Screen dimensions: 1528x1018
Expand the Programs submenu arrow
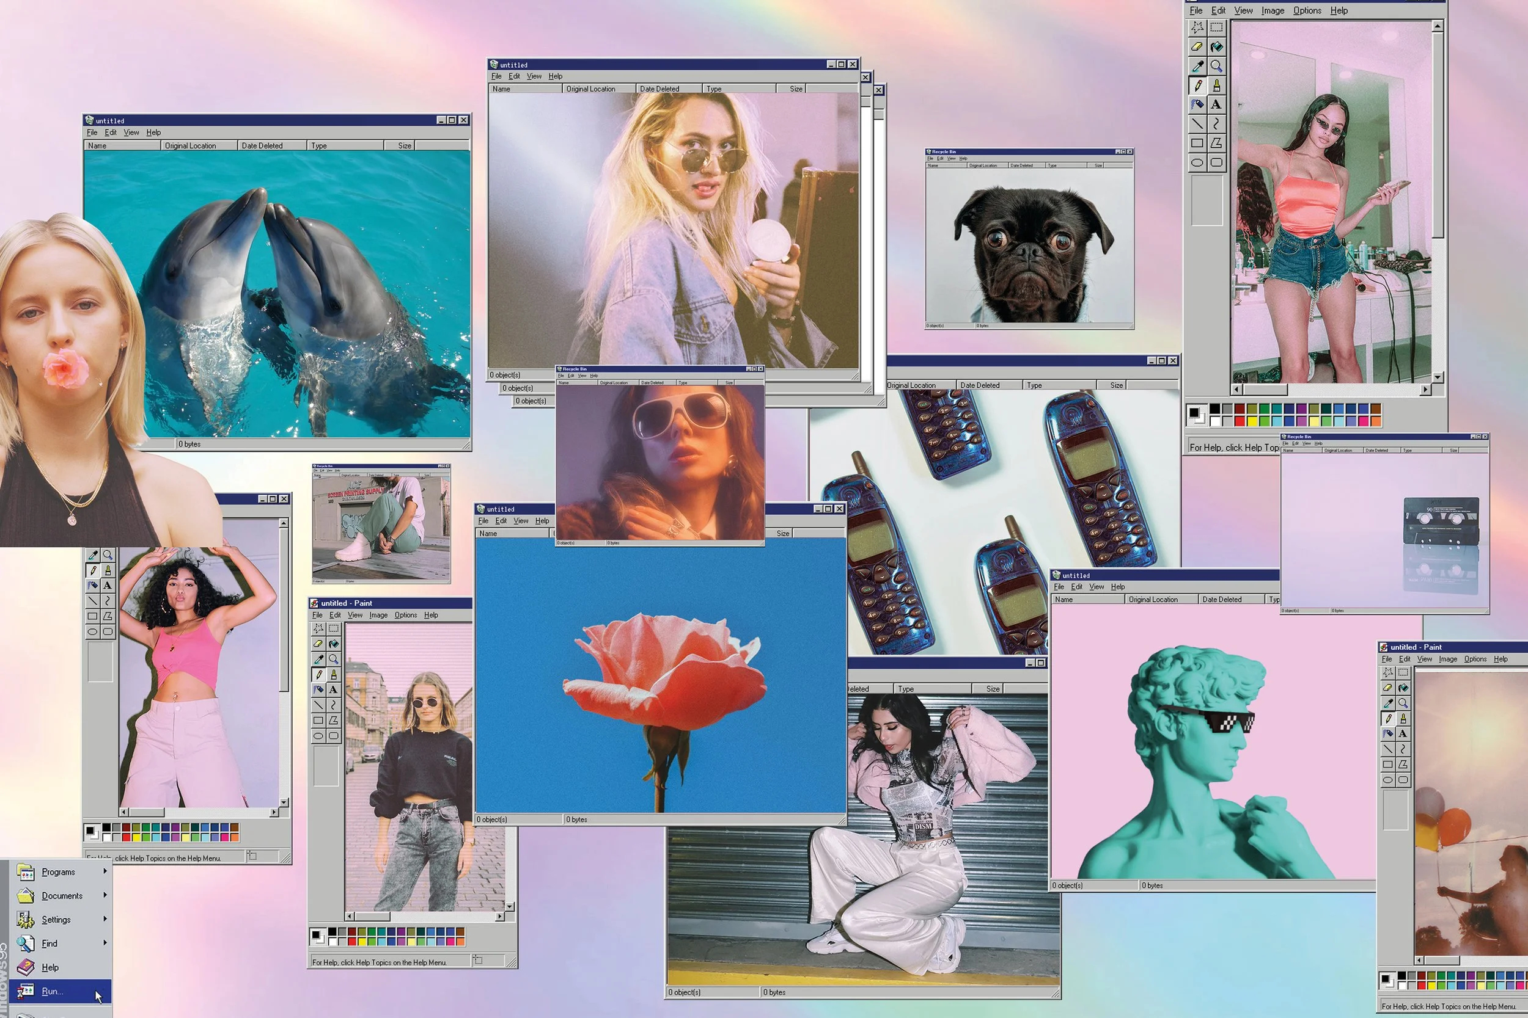pos(105,871)
